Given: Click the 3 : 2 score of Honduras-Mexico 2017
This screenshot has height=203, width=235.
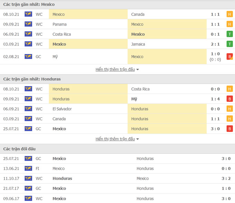Looking at the screenshot, I should coord(216,179).
